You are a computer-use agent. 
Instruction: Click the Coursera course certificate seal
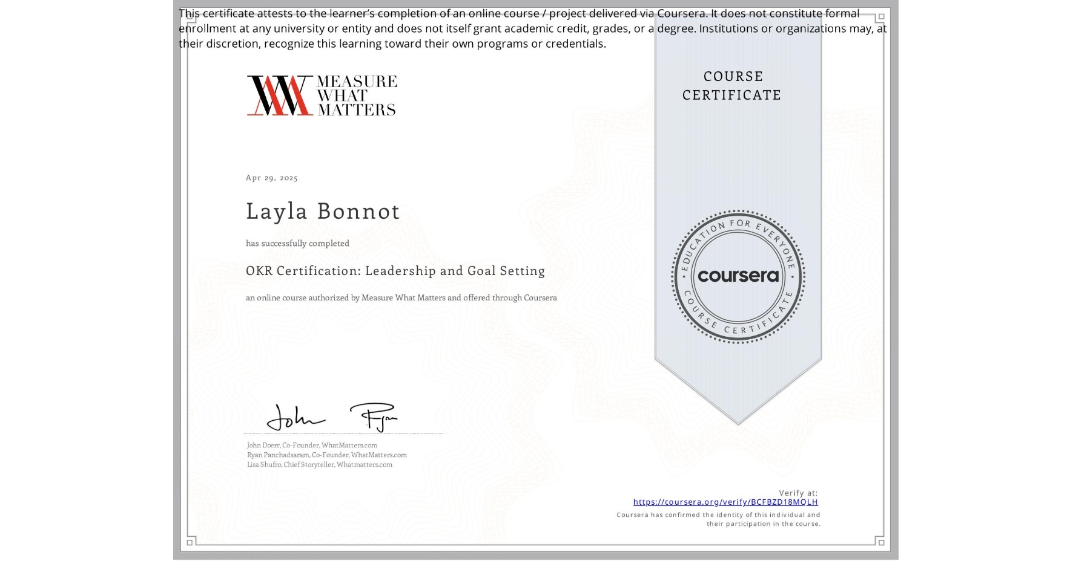click(738, 277)
